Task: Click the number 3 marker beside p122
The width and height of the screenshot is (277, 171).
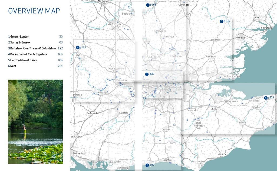Action: point(78,47)
